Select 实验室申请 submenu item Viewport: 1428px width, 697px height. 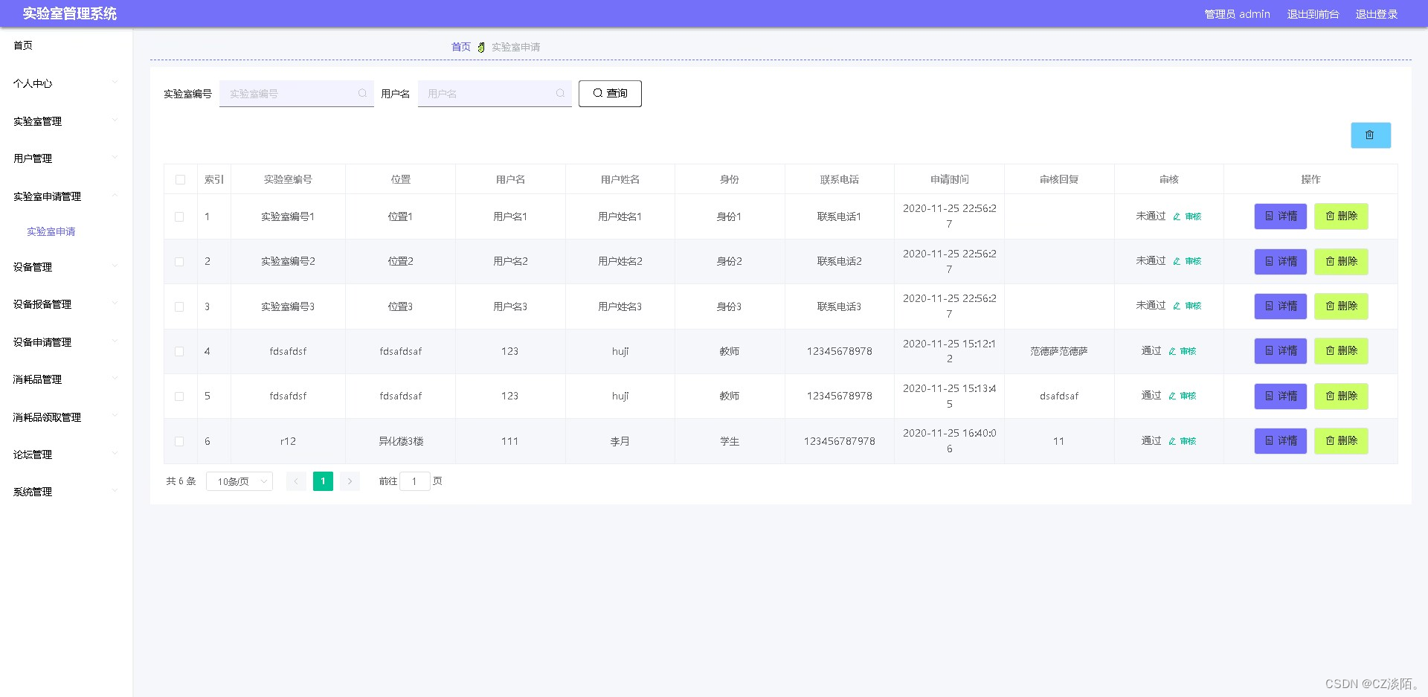click(51, 231)
